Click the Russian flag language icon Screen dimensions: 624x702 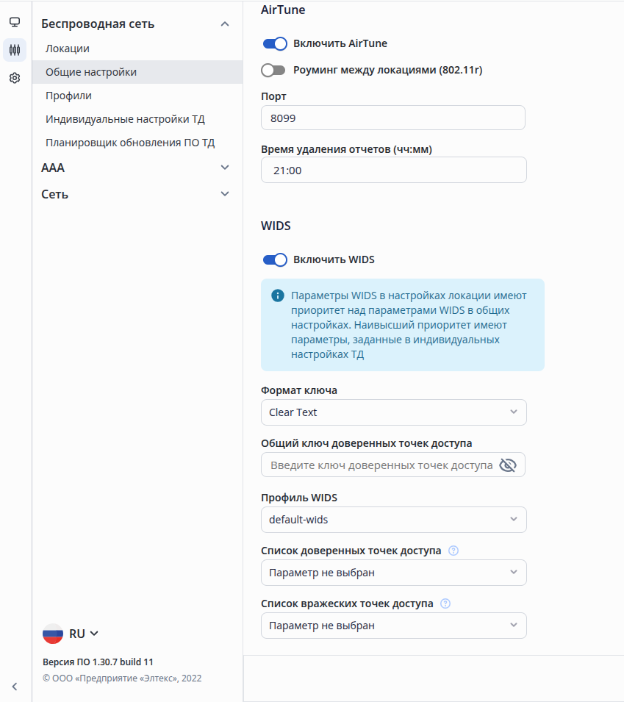[53, 634]
